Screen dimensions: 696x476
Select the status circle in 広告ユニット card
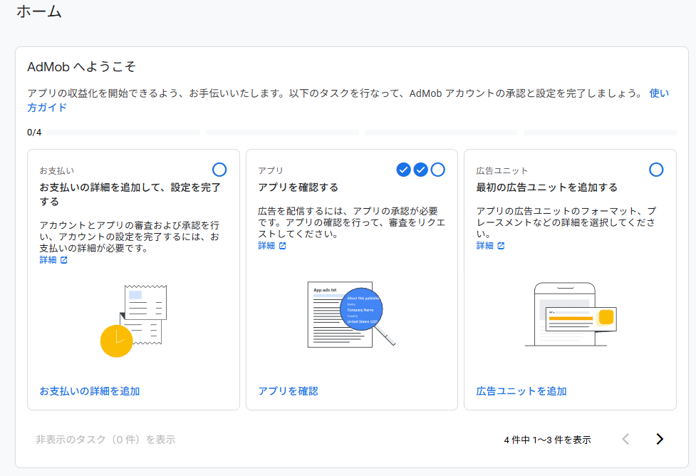tap(656, 170)
